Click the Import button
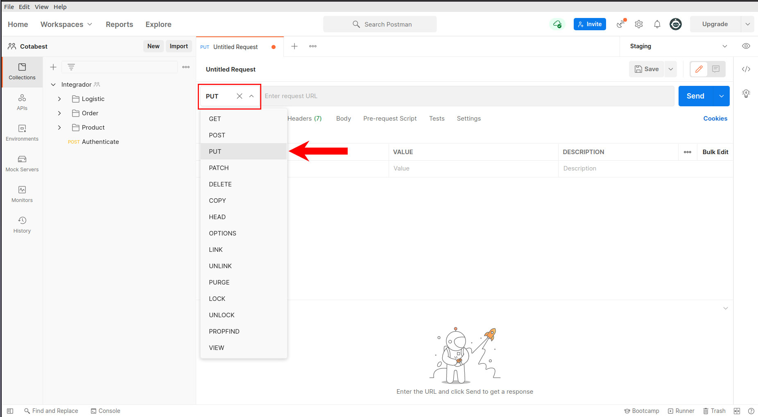 (x=179, y=46)
